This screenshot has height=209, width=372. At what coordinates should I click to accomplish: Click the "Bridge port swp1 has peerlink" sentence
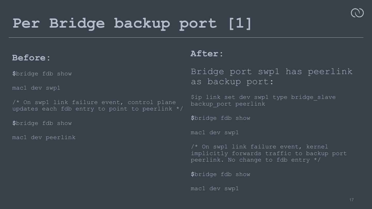pyautogui.click(x=271, y=71)
